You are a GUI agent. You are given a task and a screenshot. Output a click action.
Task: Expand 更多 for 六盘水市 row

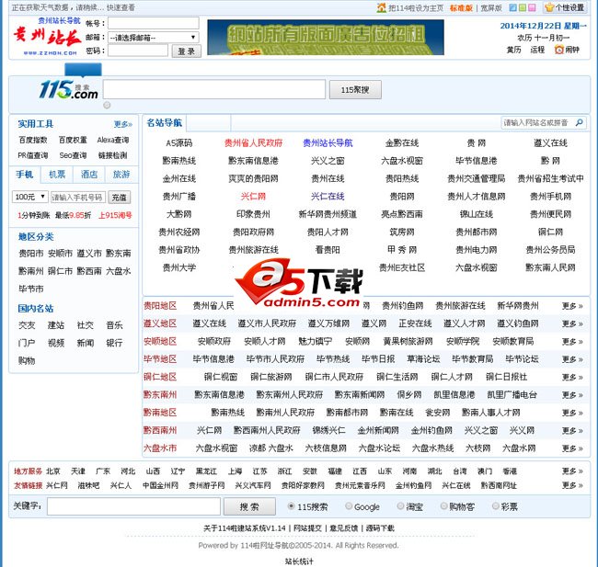tap(572, 448)
